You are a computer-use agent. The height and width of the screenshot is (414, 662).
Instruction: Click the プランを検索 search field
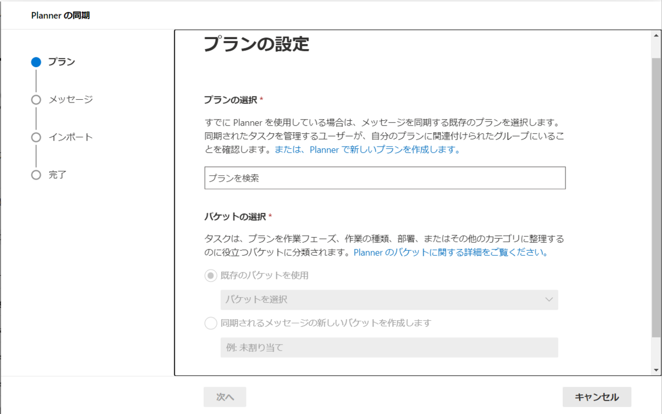pyautogui.click(x=385, y=178)
